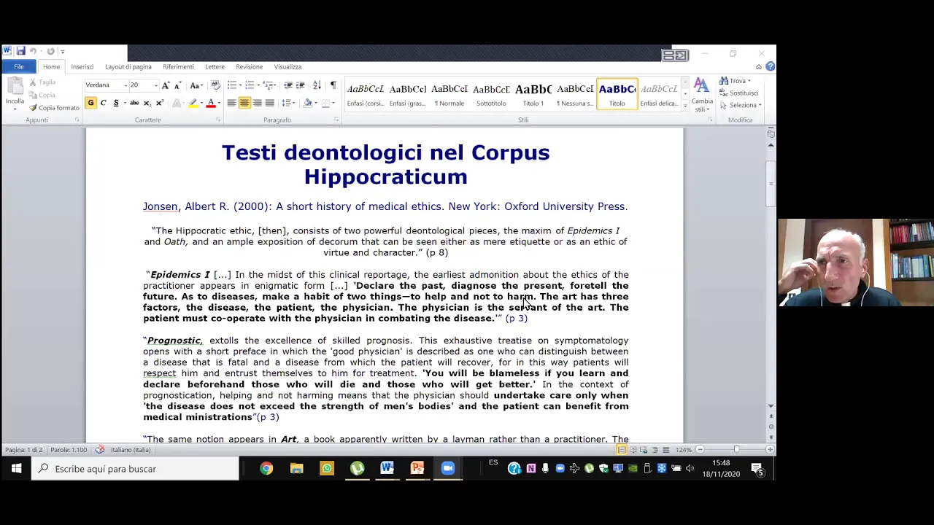Open the Incolla paste button
Image resolution: width=934 pixels, height=525 pixels.
(15, 93)
